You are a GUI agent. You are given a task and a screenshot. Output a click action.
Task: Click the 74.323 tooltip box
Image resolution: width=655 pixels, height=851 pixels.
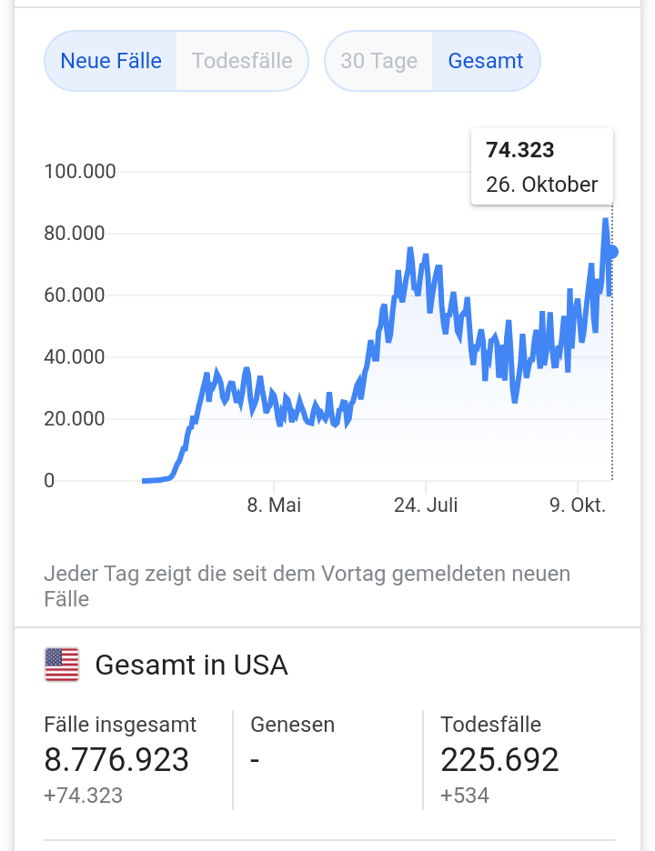541,166
